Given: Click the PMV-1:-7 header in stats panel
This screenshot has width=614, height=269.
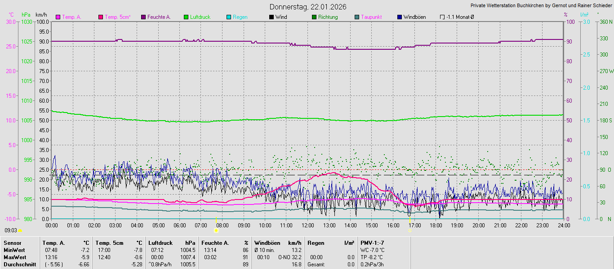Looking at the screenshot, I should [372, 243].
